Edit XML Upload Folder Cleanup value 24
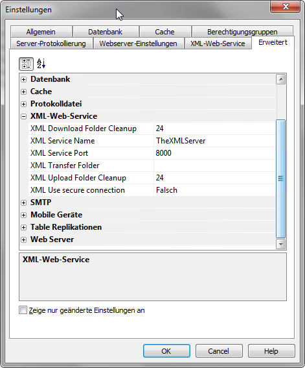This screenshot has height=368, width=305. click(214, 178)
